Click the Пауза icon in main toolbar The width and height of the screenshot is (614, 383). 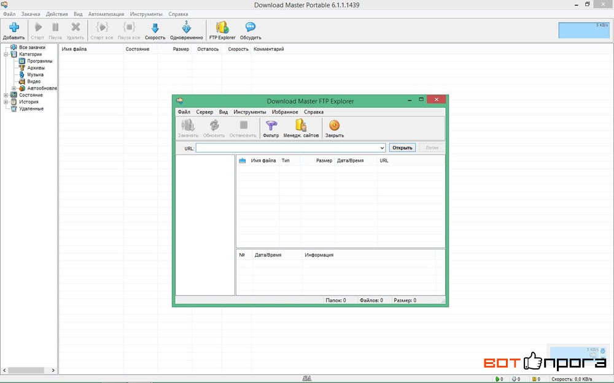click(55, 28)
